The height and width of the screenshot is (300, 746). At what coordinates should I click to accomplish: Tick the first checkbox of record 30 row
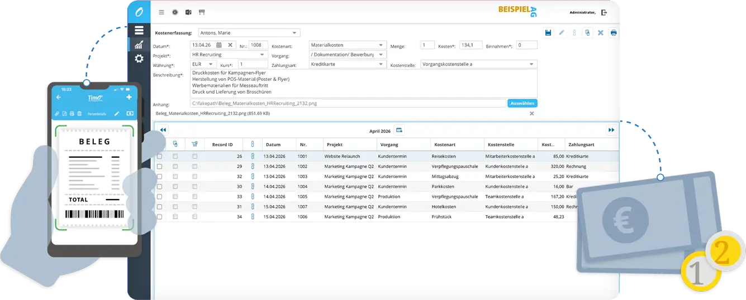pyautogui.click(x=159, y=186)
